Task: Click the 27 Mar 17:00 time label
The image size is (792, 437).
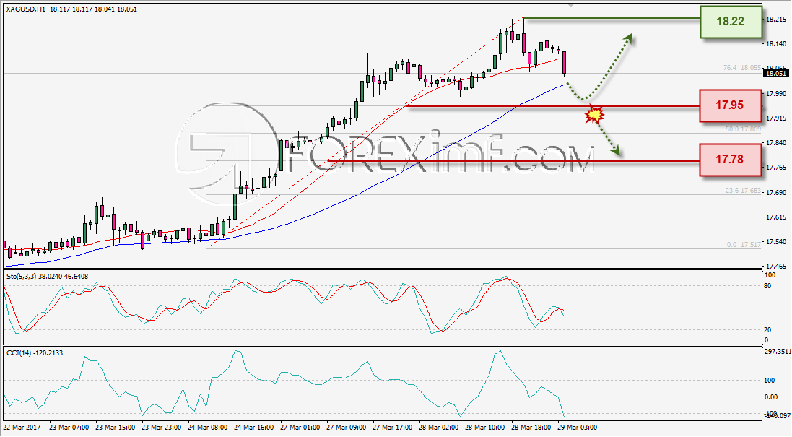Action: pyautogui.click(x=393, y=428)
